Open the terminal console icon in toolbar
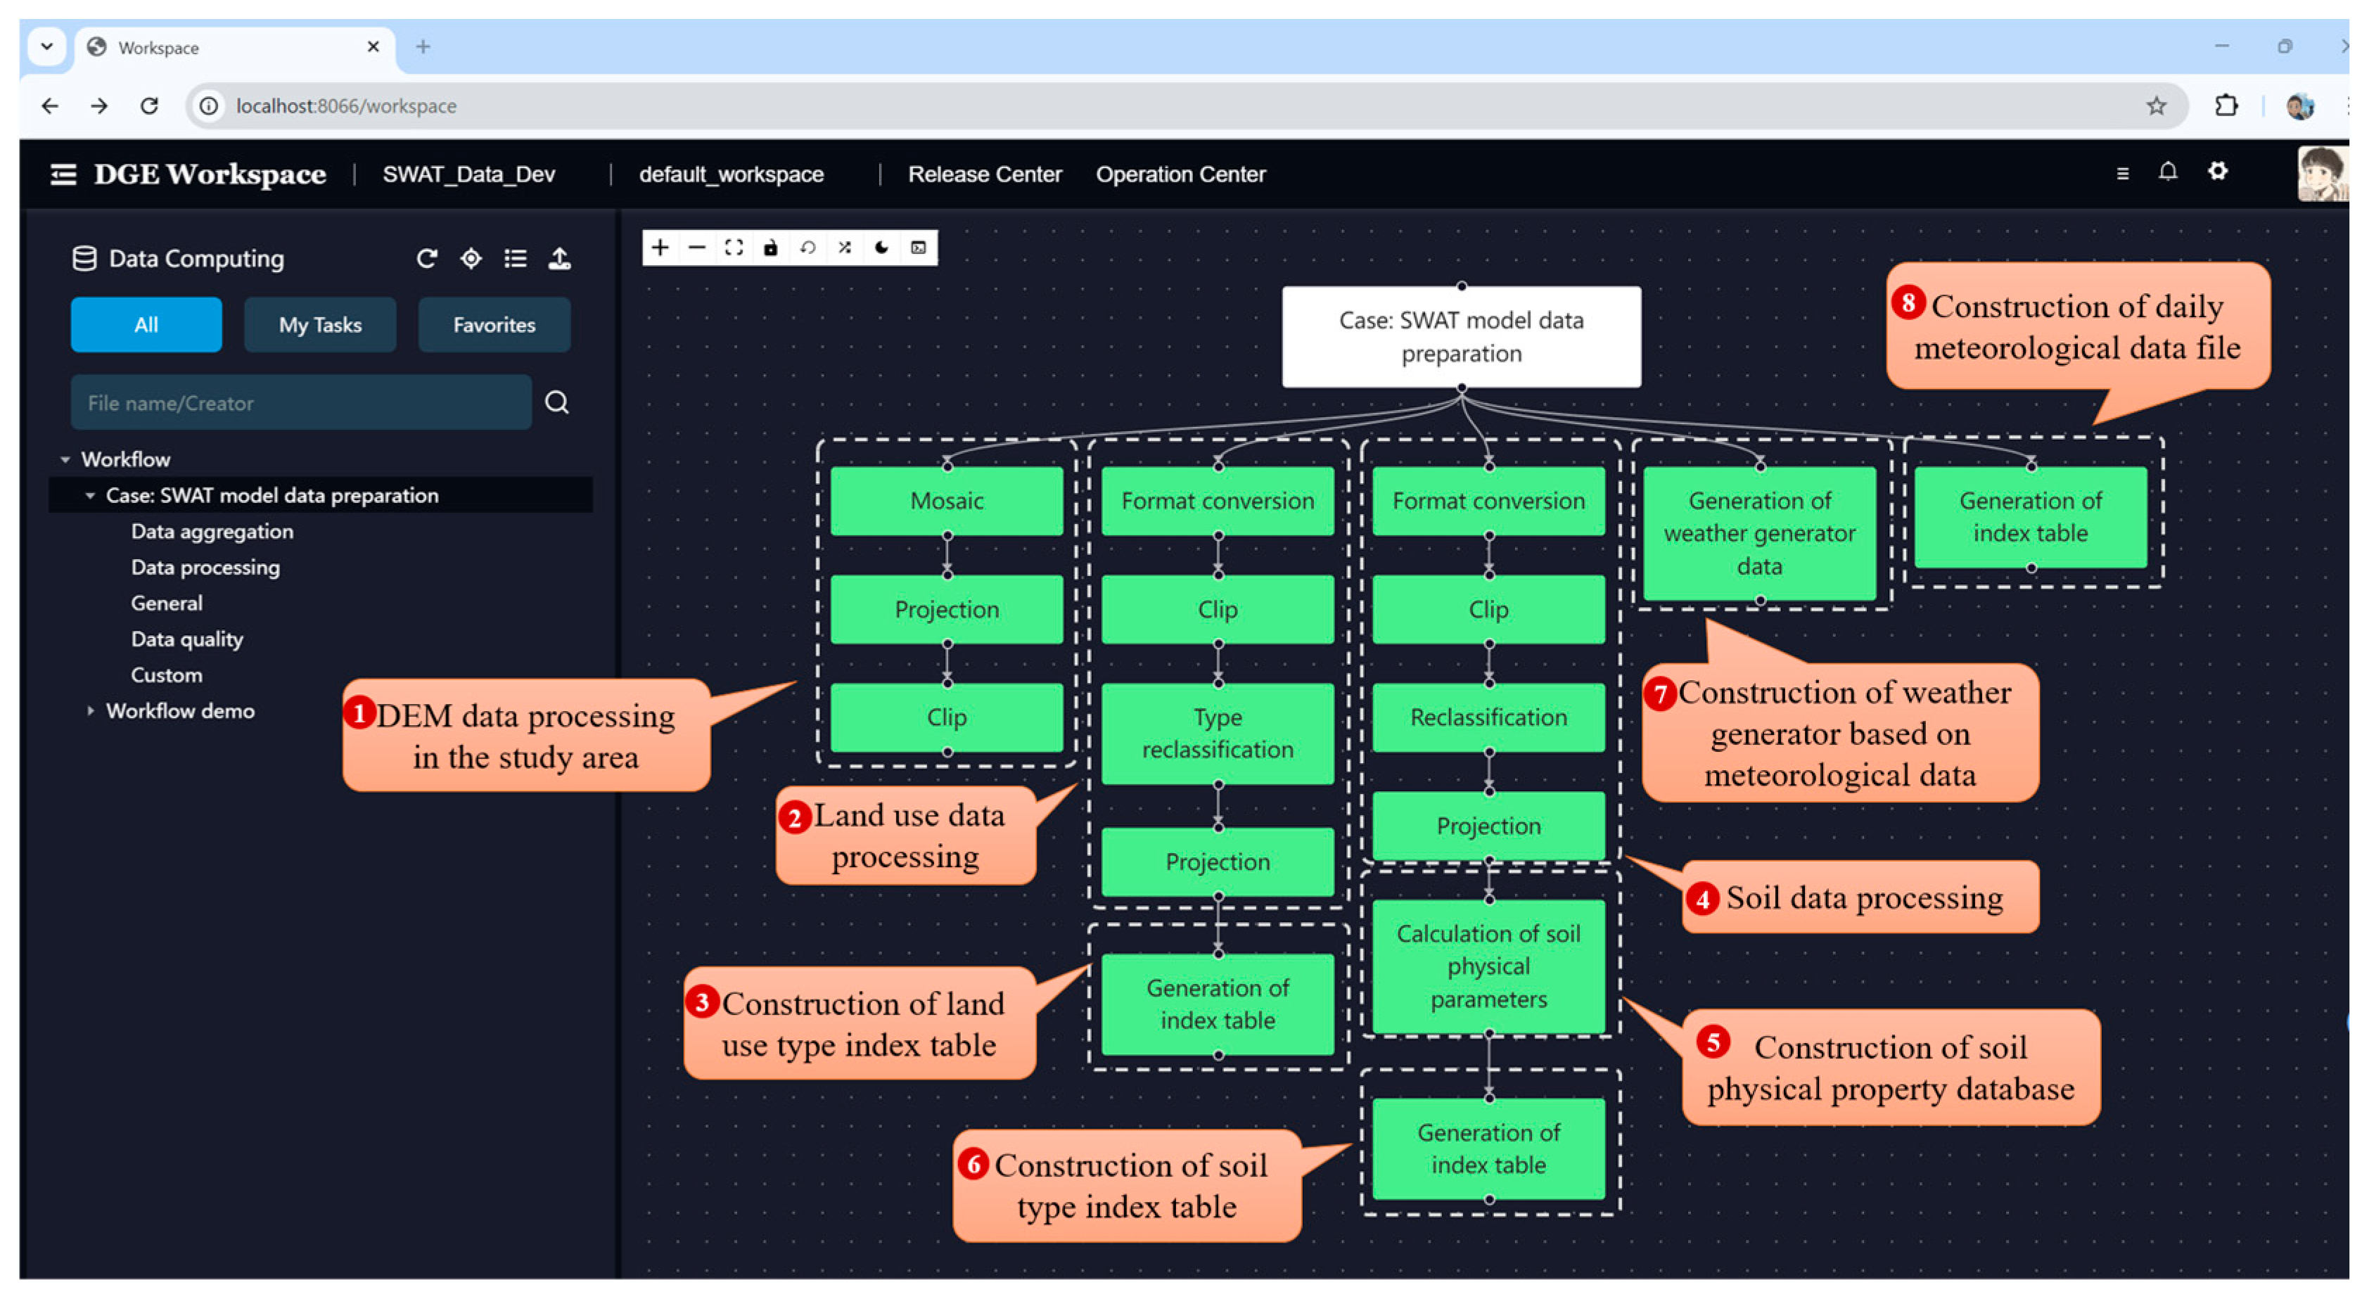This screenshot has width=2369, height=1299. click(918, 248)
